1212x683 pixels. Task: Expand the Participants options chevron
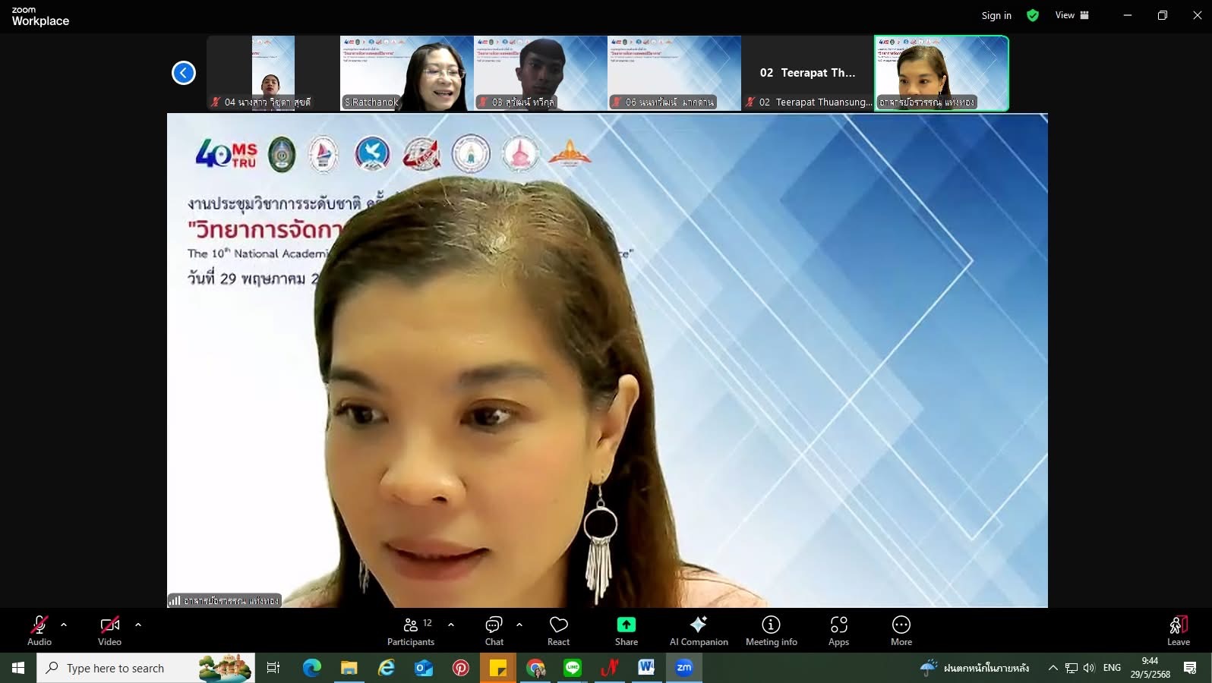click(x=451, y=625)
